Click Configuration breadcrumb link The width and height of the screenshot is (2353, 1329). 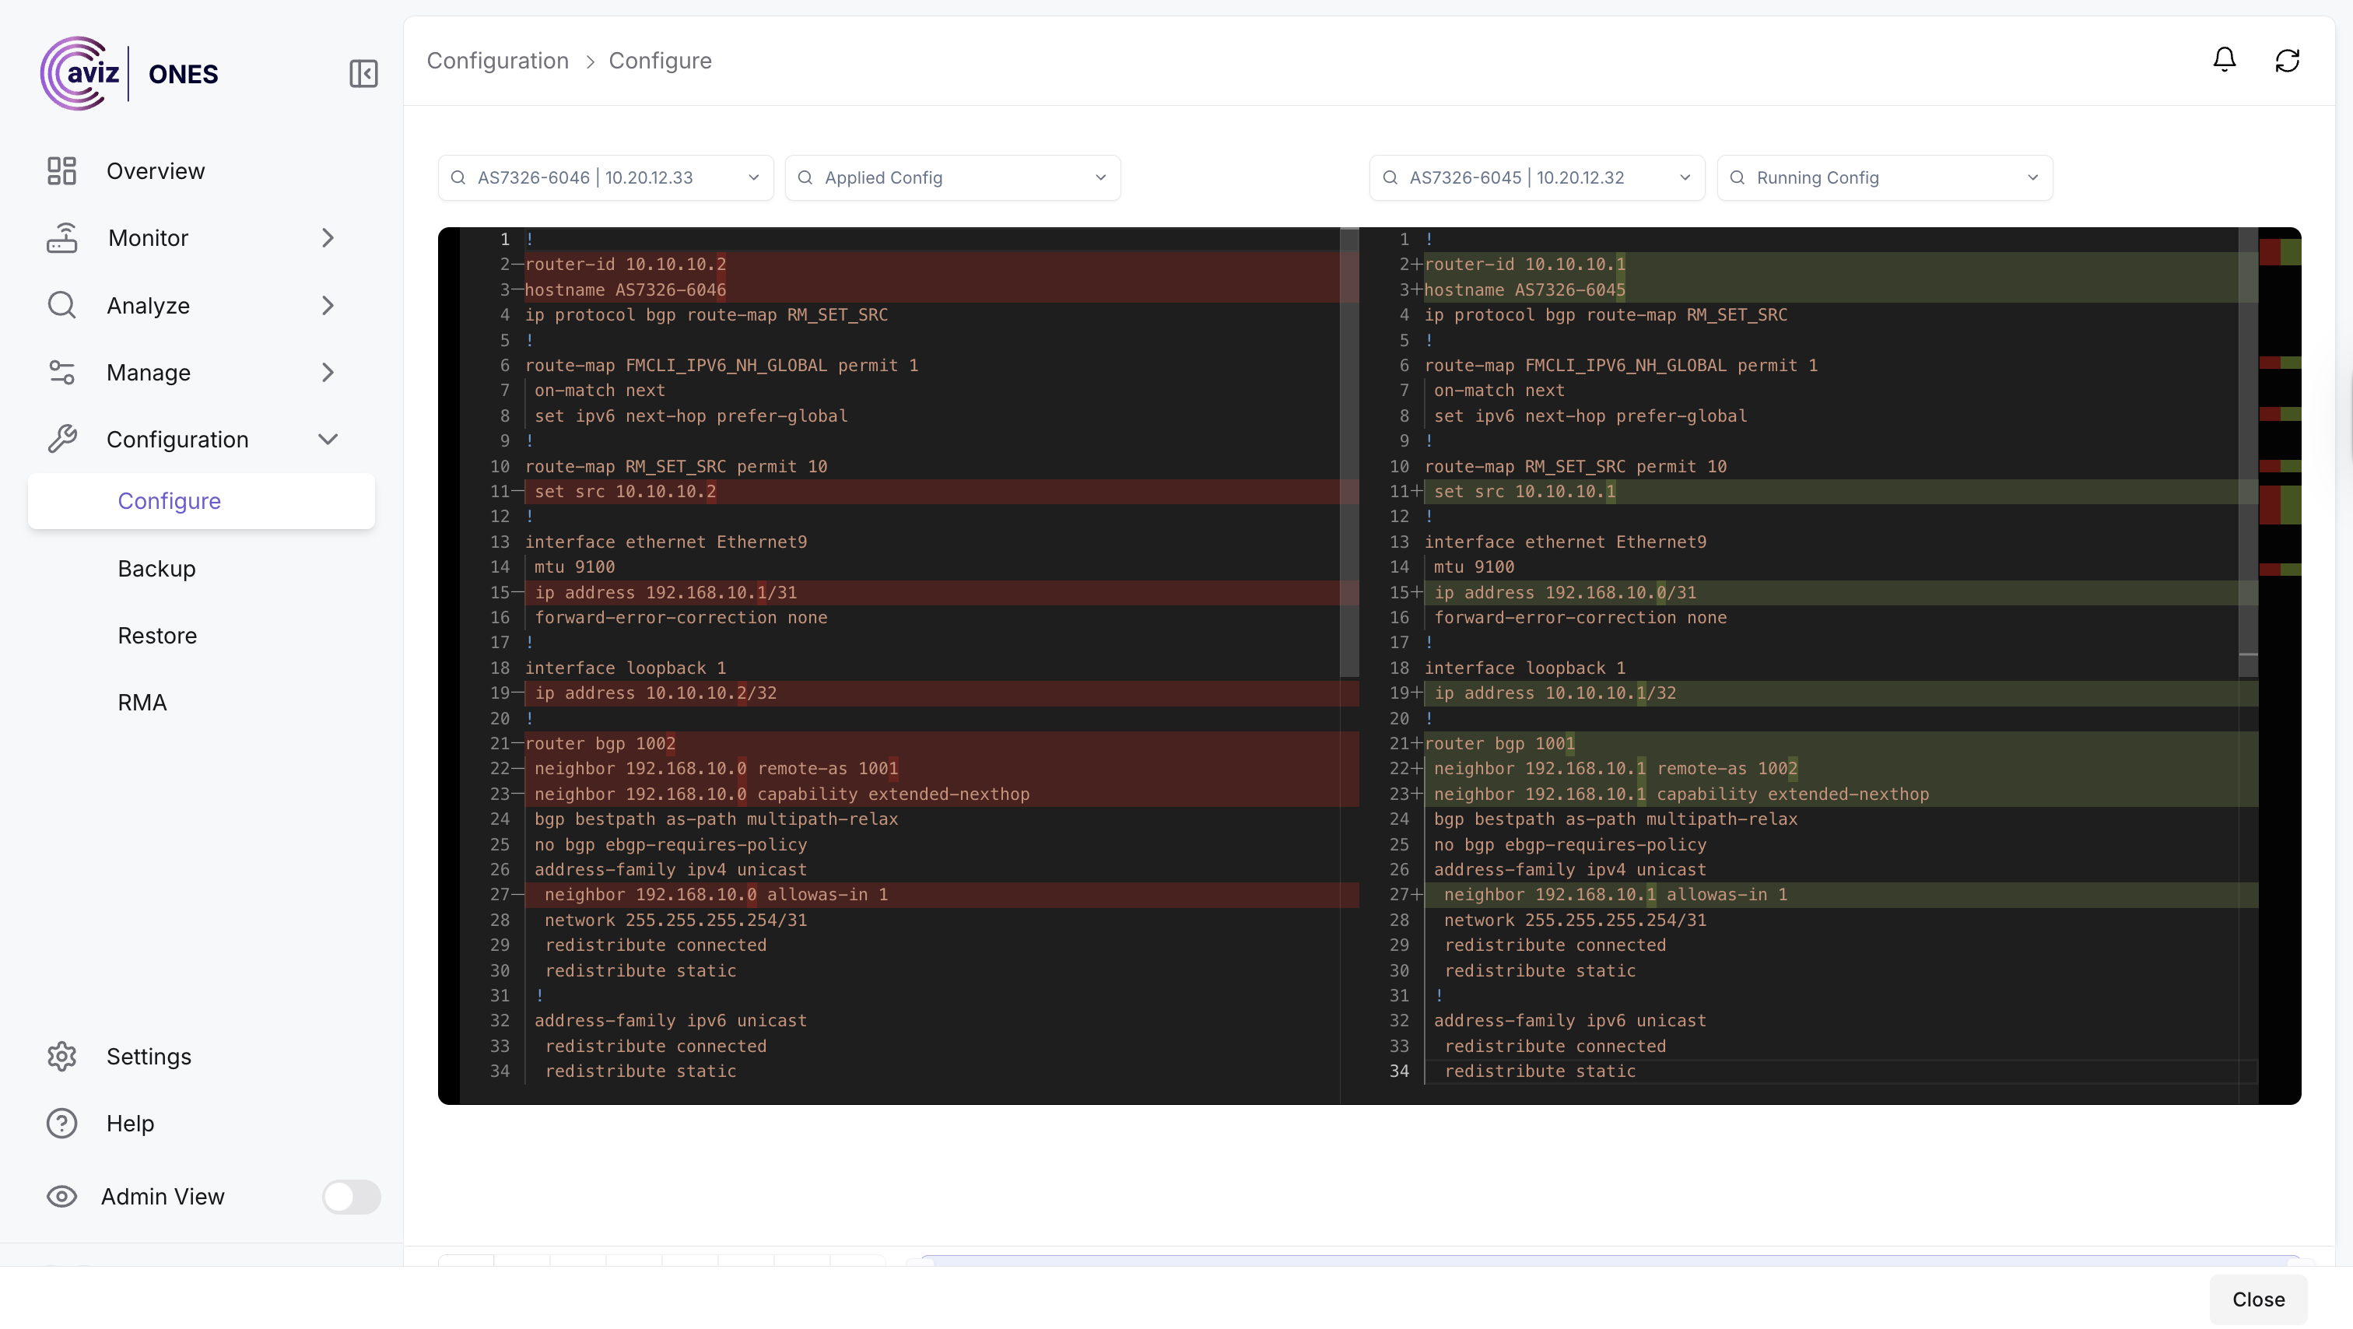click(498, 60)
